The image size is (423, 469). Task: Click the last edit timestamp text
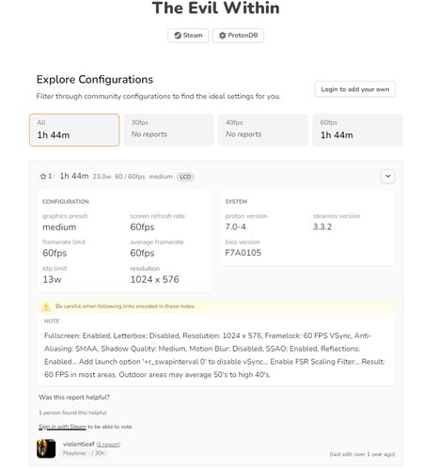point(362,454)
